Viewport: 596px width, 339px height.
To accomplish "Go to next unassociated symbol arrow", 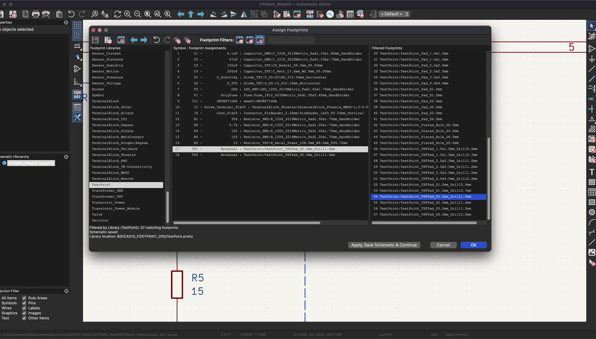I will 144,40.
